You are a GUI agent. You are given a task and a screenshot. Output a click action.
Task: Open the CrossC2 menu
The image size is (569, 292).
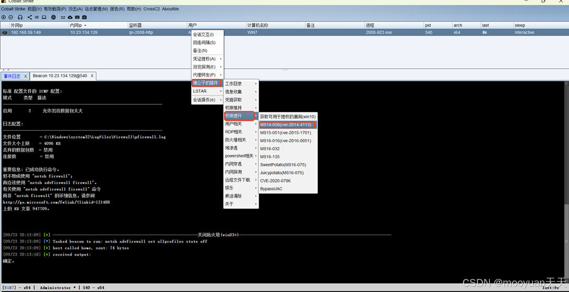click(152, 9)
